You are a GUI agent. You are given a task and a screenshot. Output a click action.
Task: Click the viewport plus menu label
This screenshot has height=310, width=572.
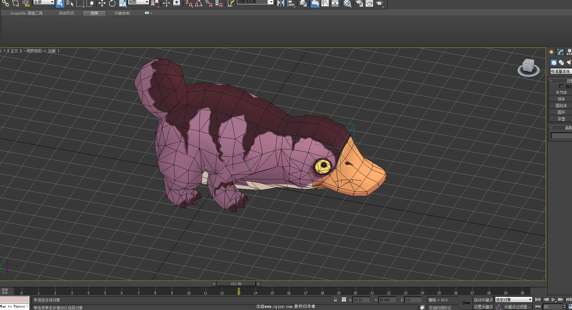[4, 51]
